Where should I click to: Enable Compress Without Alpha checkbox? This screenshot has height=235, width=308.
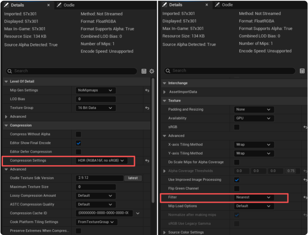point(79,134)
